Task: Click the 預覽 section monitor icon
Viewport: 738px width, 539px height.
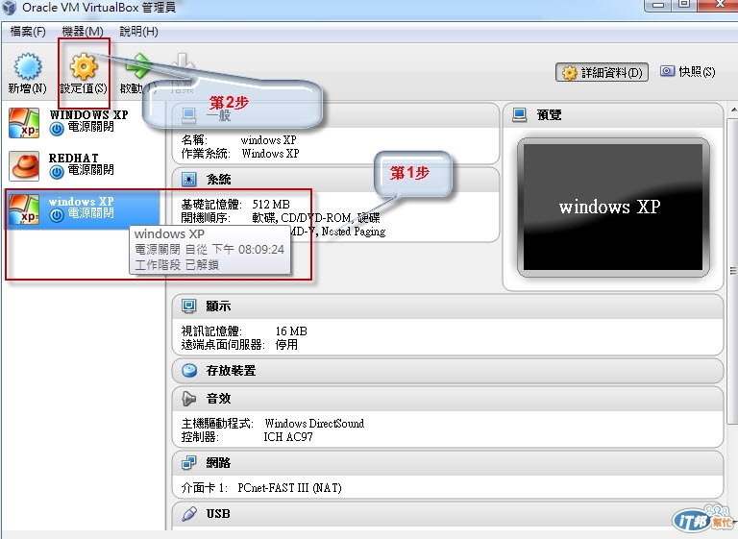Action: (x=519, y=114)
